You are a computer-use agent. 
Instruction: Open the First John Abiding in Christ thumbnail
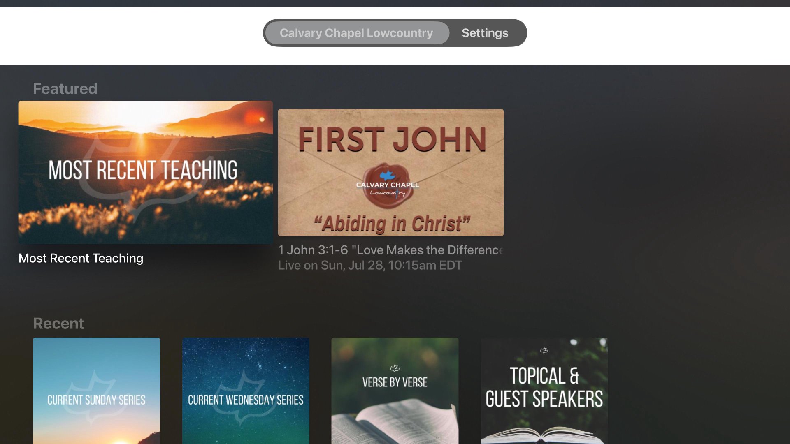tap(390, 172)
